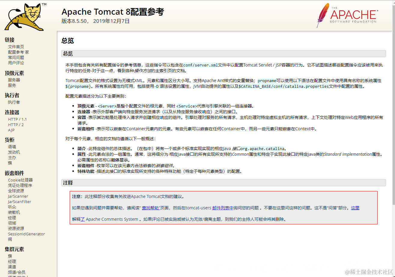Select 发动机 under 货柜
Image resolution: width=395 pixels, height=277 pixels.
coord(14,152)
